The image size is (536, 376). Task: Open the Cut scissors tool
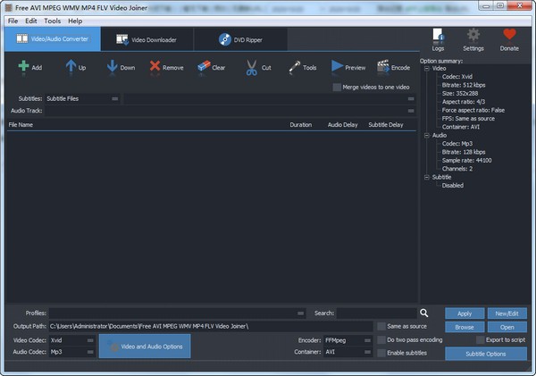(250, 67)
